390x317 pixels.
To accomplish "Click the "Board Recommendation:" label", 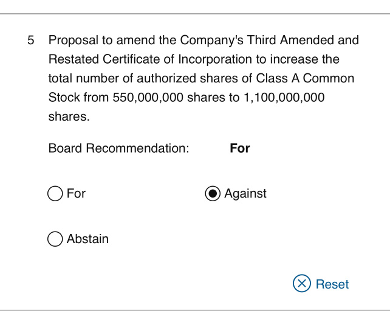I will [119, 148].
